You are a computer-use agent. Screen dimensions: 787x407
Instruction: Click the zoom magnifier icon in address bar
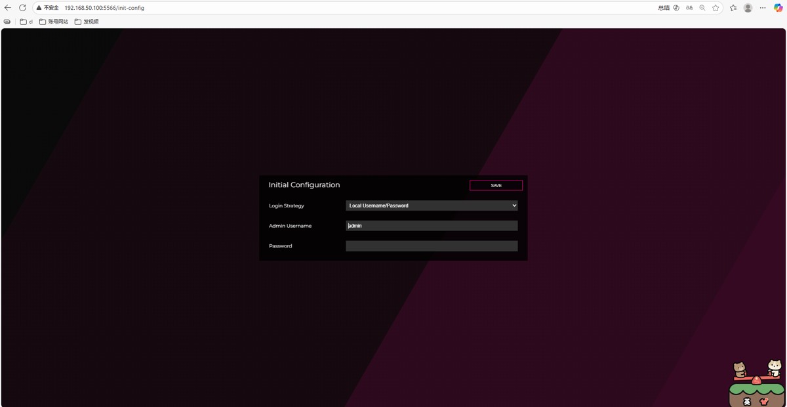pyautogui.click(x=702, y=8)
